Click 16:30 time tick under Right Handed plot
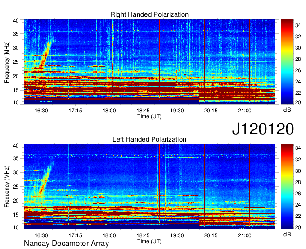Viewport: 306px width, 249px height. pyautogui.click(x=41, y=111)
